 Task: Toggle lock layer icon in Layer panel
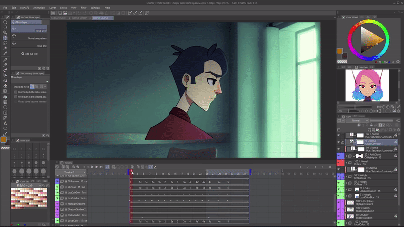point(371,125)
